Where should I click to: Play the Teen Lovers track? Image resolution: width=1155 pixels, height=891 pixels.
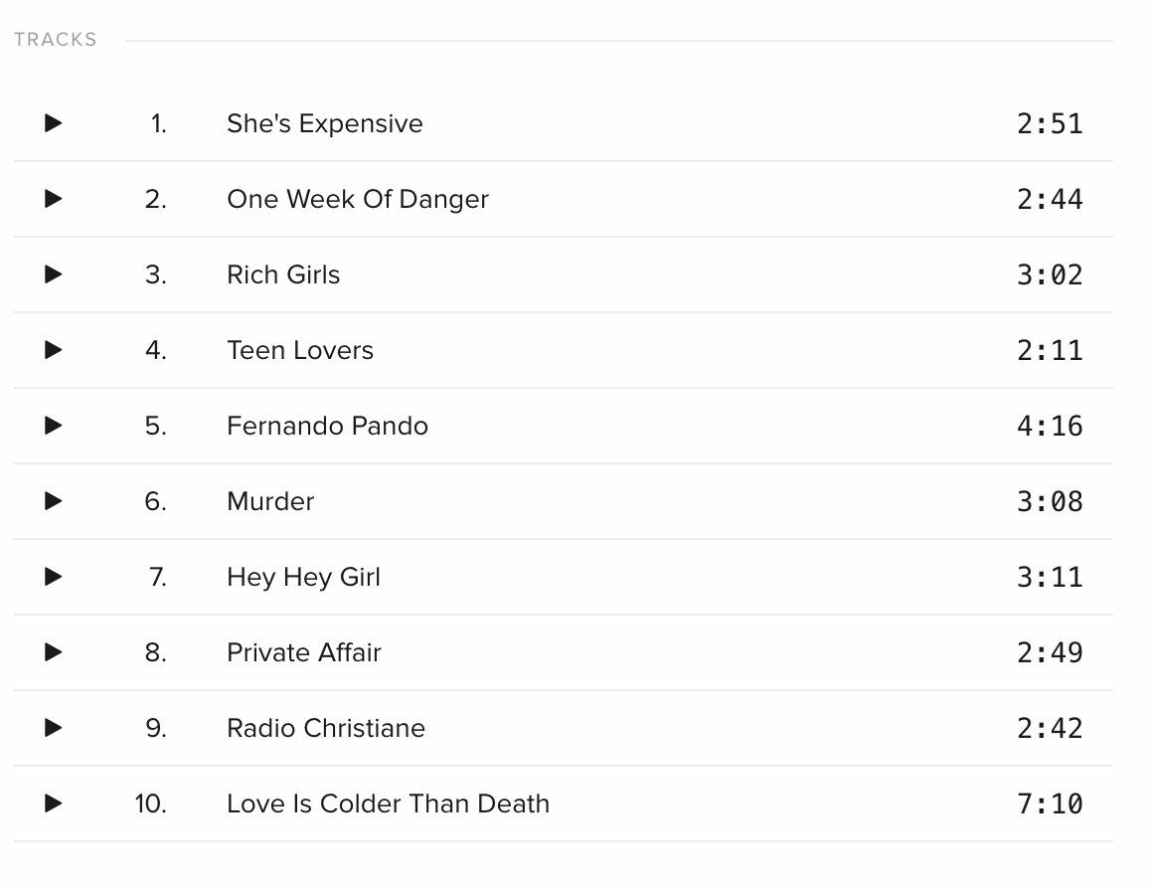tap(53, 350)
